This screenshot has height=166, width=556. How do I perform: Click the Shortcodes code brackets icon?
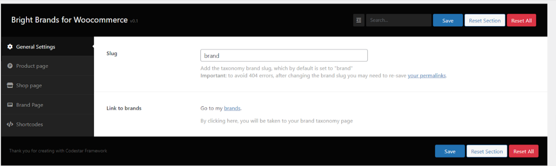10,124
